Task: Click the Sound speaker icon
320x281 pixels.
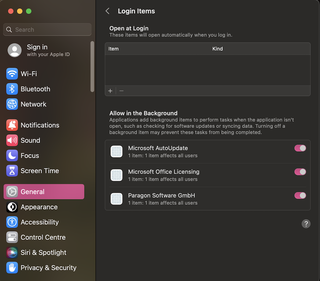Action: tap(12, 140)
